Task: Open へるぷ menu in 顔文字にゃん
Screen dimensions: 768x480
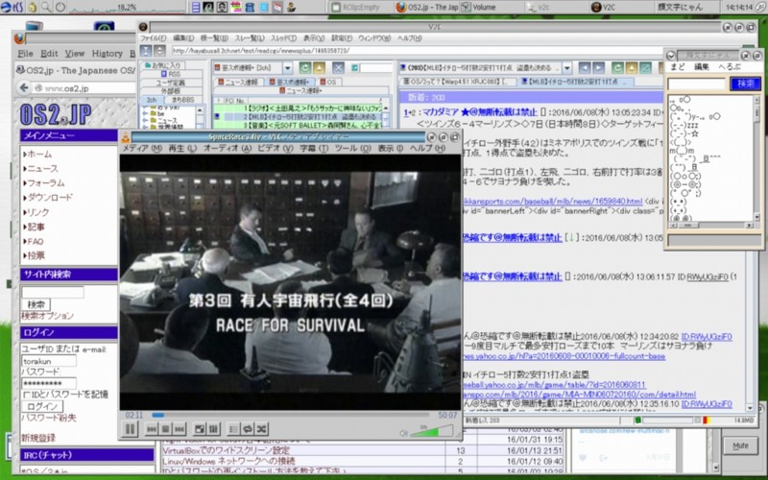Action: [x=730, y=67]
